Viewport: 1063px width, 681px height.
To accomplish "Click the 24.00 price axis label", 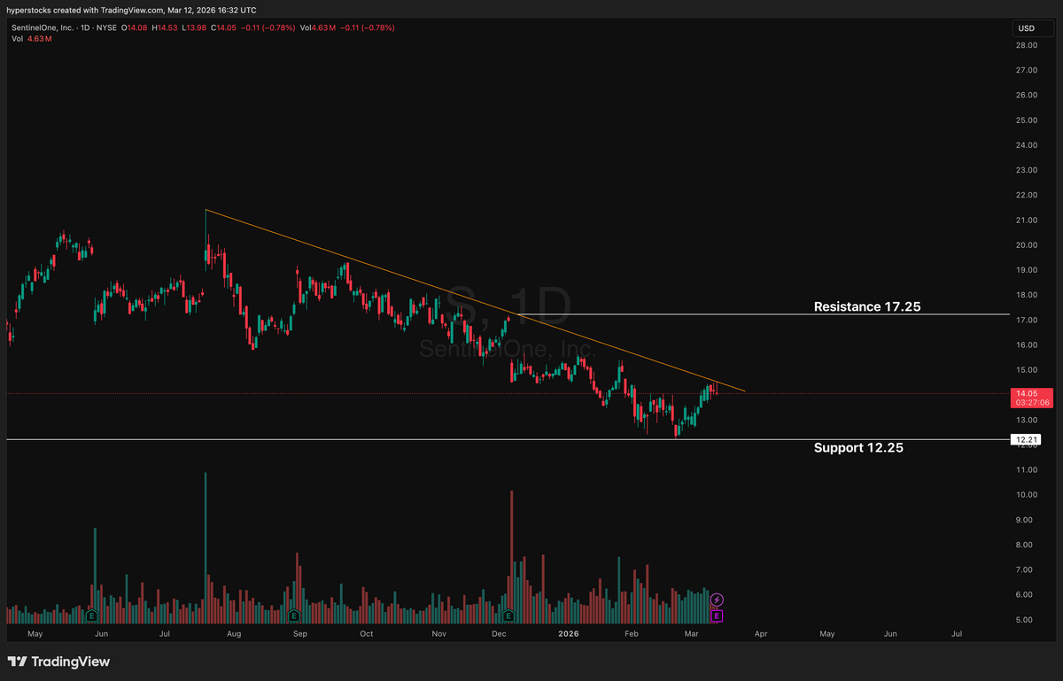I will pos(1027,145).
